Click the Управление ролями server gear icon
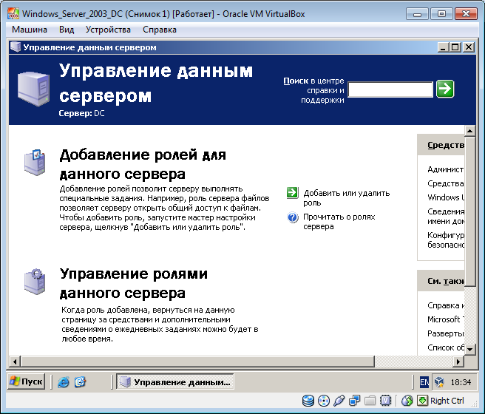The image size is (485, 414). click(x=35, y=282)
